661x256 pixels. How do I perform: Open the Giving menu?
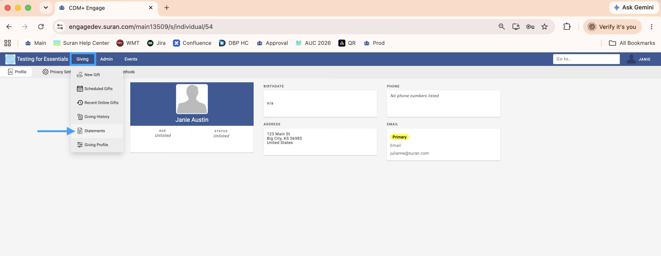(83, 59)
